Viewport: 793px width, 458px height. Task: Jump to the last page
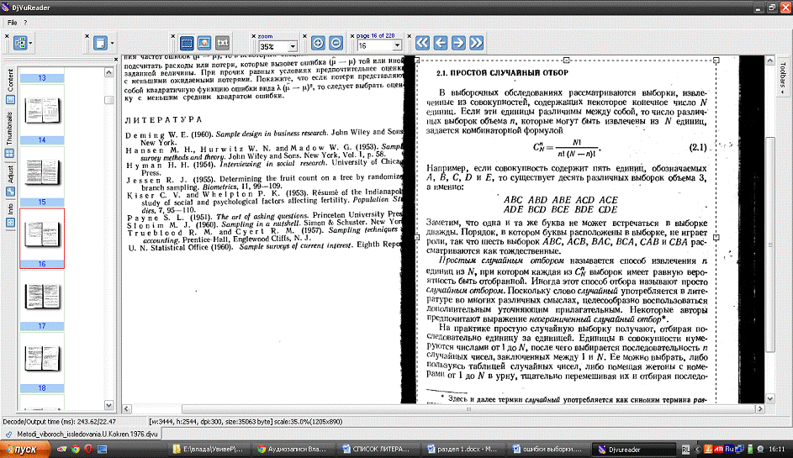pos(477,43)
